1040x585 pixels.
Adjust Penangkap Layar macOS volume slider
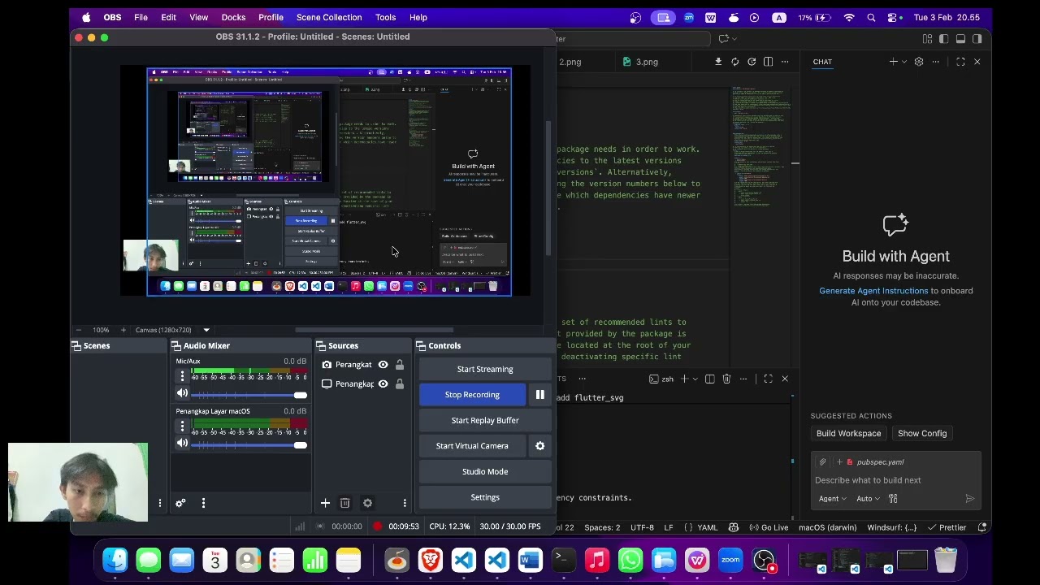249,444
